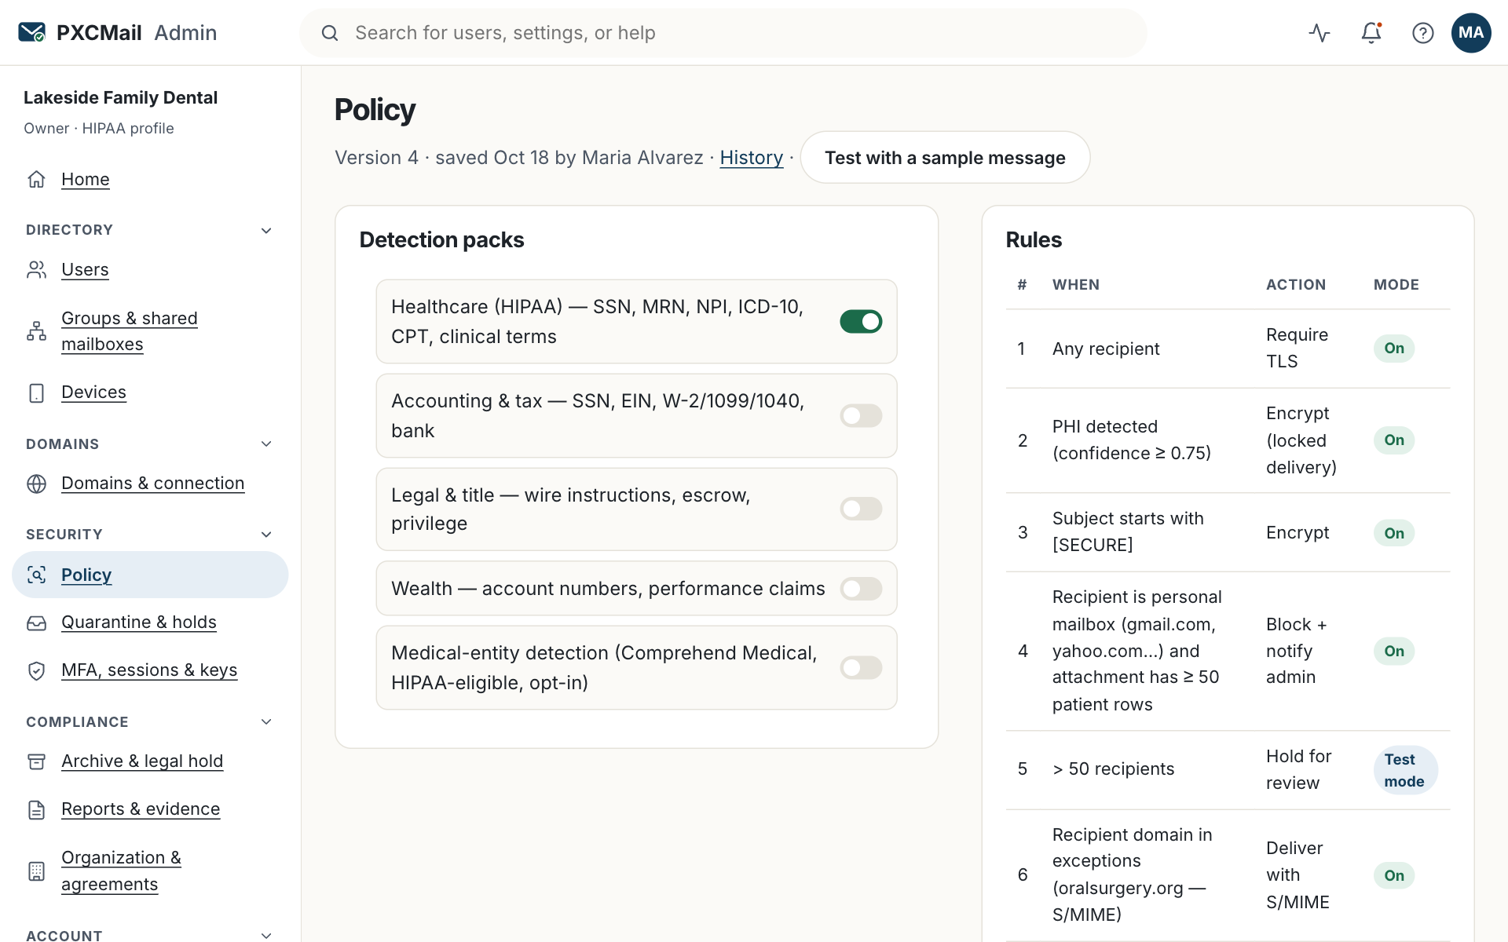Click the Groups & shared mailboxes icon
The height and width of the screenshot is (942, 1508).
[x=36, y=330]
